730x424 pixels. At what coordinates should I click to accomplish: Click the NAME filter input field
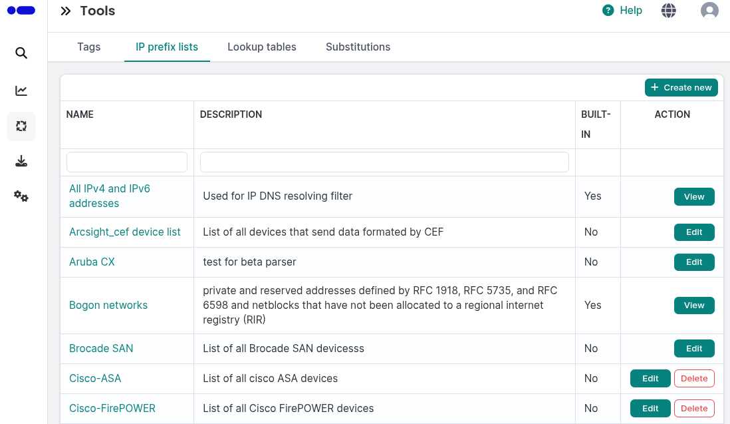click(x=126, y=162)
